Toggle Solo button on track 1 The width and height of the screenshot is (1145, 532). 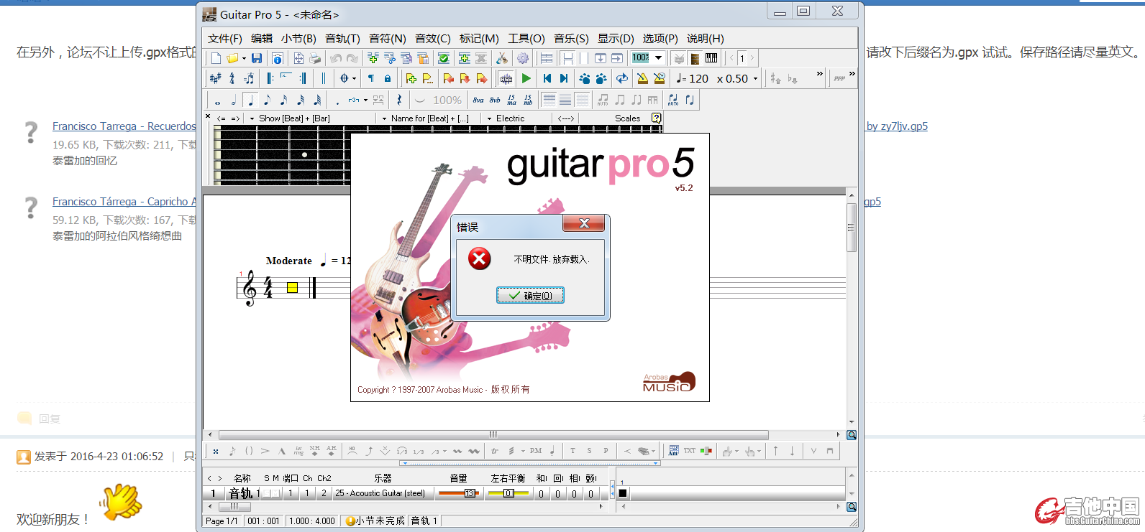click(x=267, y=493)
